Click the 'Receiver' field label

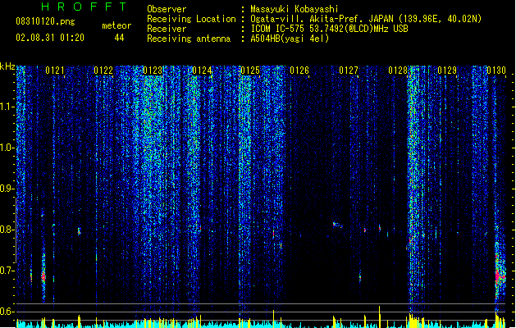tap(167, 29)
